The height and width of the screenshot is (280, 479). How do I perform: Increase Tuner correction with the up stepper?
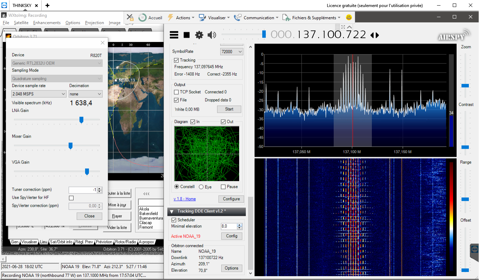click(x=99, y=188)
